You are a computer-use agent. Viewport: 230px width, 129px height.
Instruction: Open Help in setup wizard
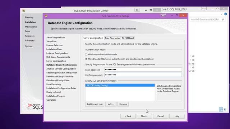point(177,116)
